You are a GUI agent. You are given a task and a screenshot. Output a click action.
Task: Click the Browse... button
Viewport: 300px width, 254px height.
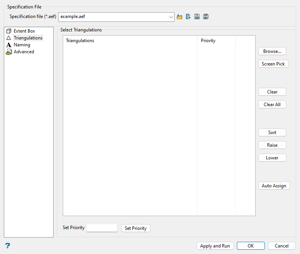(272, 51)
